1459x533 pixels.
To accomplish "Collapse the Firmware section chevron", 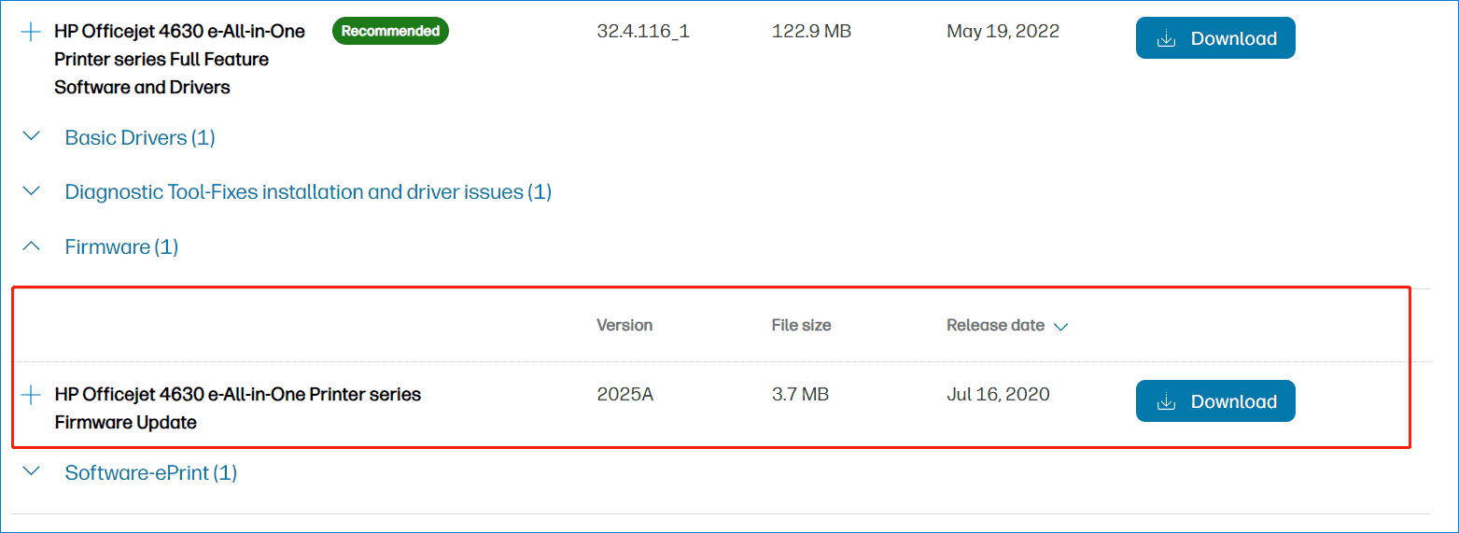I will point(31,245).
